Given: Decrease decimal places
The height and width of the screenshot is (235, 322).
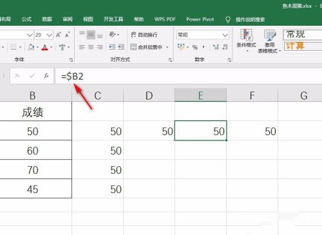Looking at the screenshot, I should click(225, 47).
